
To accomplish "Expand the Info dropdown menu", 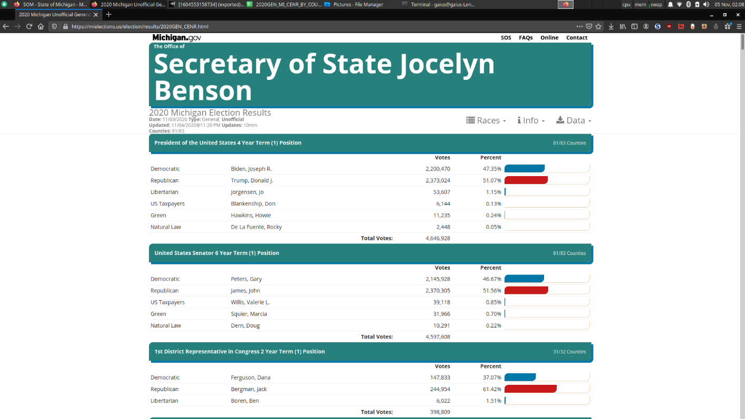I will click(531, 120).
